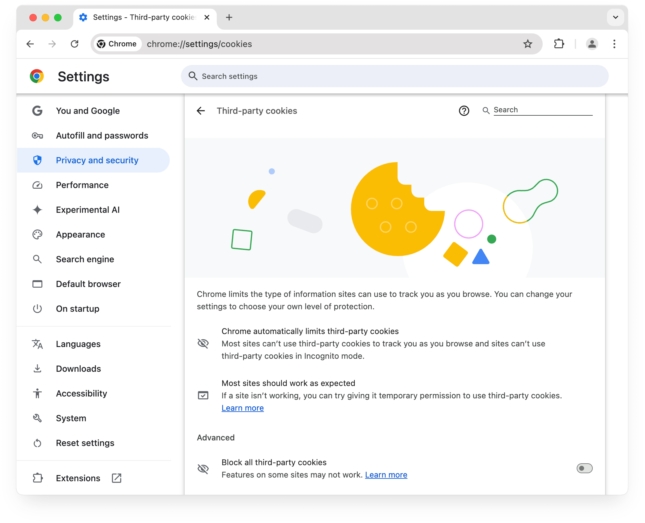The image size is (645, 523).
Task: Click the Search engine magnifier icon
Action: 38,259
